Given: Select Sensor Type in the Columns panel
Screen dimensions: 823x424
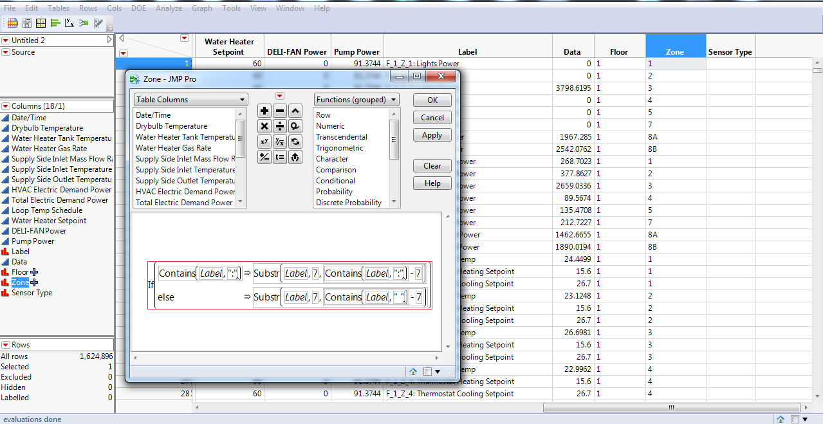Looking at the screenshot, I should 32,293.
